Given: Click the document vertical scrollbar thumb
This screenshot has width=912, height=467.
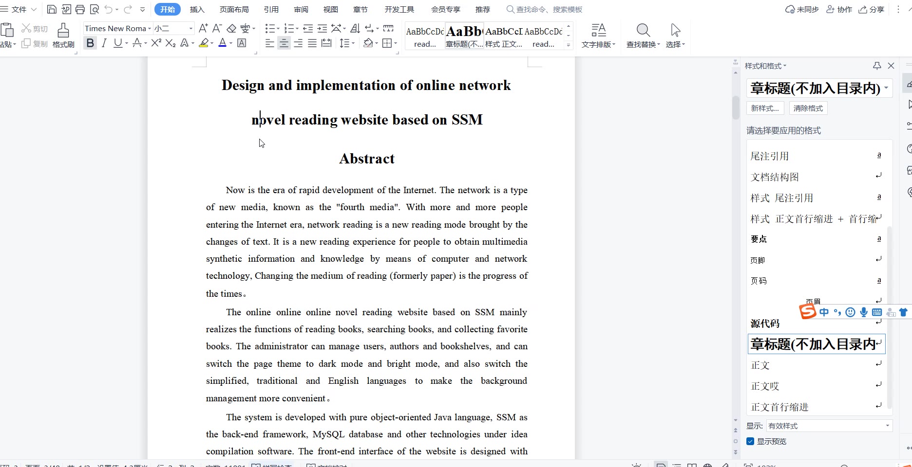Looking at the screenshot, I should (736, 108).
